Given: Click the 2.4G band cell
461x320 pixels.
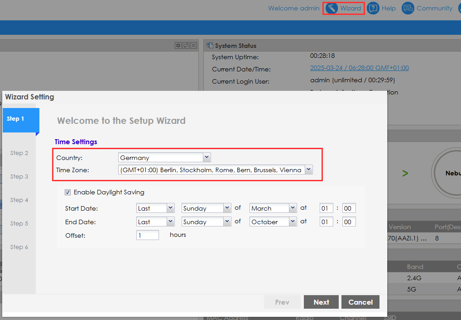Looking at the screenshot, I should pyautogui.click(x=414, y=278).
